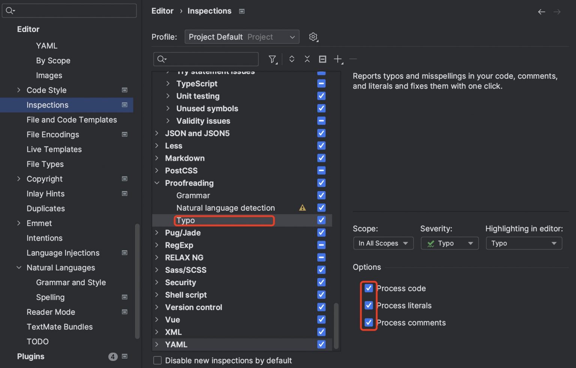Open TextMate Bundles settings
The width and height of the screenshot is (576, 368).
tap(60, 327)
